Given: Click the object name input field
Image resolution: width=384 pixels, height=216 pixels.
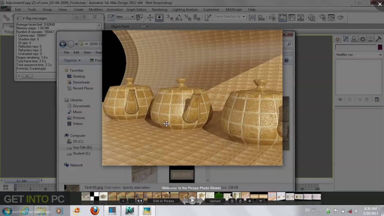Looking at the screenshot, I should [x=356, y=47].
